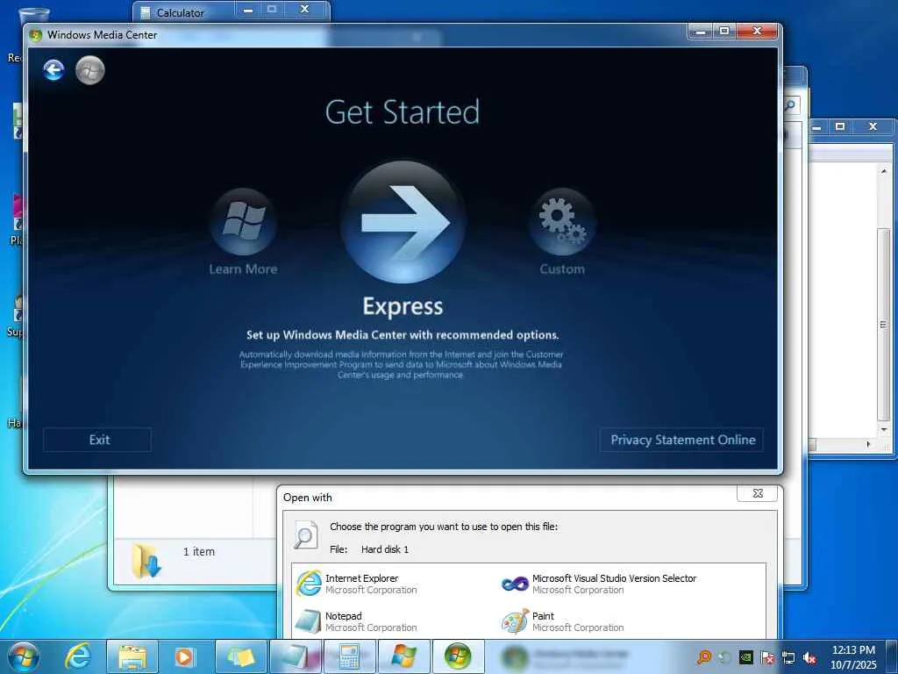
Task: Click the horizontal scroll right arrow in right window
Action: coord(869,444)
